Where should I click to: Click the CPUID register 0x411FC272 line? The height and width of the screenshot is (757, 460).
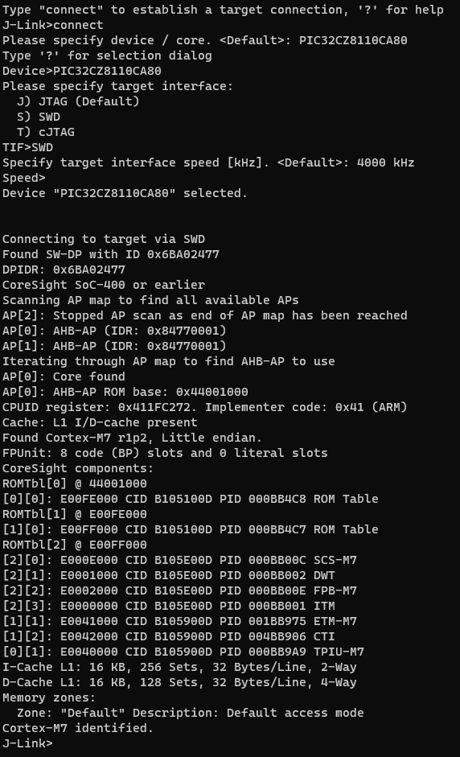(x=204, y=408)
